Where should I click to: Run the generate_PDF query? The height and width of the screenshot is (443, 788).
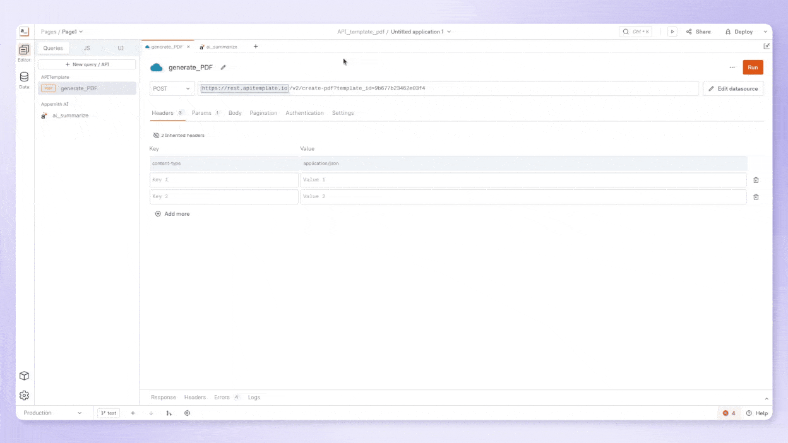[x=753, y=67]
